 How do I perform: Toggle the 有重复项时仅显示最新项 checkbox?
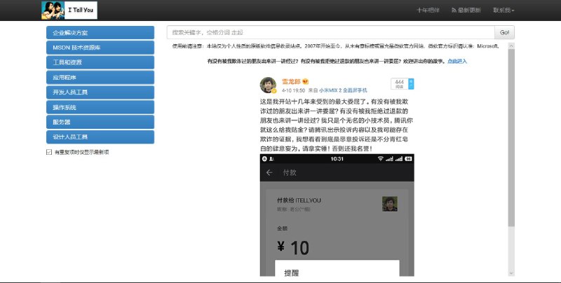[x=49, y=152]
